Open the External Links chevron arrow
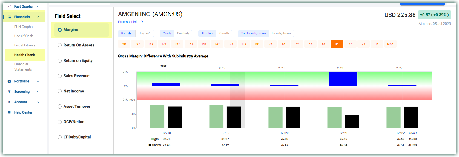This screenshot has width=459, height=157. 142,22
